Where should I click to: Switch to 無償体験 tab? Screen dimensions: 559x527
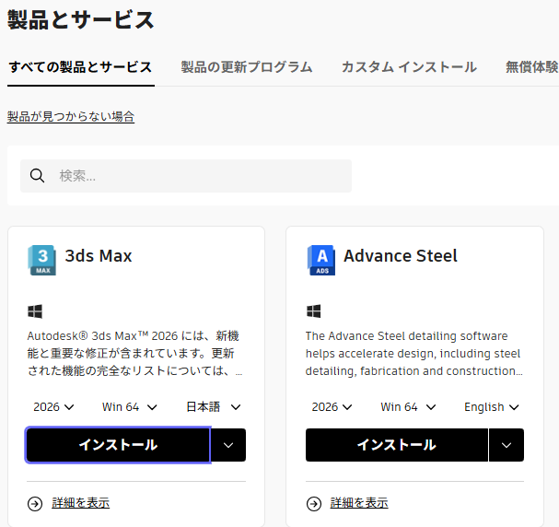532,67
